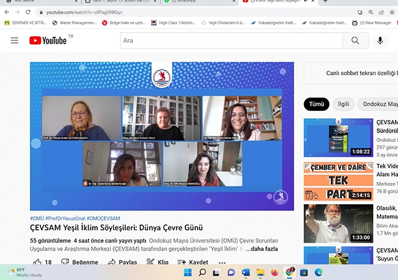Open the Tek Vide... video title
This screenshot has height=280, width=398.
[387, 170]
